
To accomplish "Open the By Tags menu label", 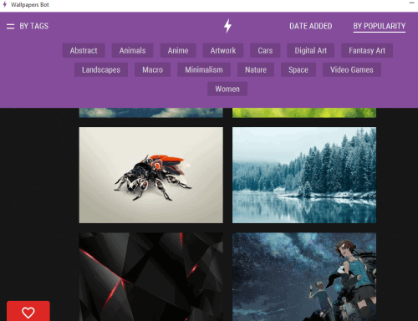I will click(34, 26).
